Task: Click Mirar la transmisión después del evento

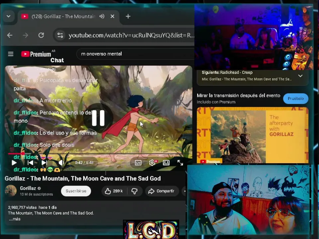Action: coord(239,96)
